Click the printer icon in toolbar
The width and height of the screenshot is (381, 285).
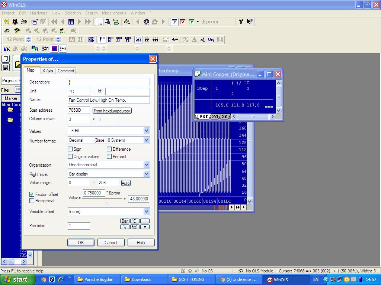pyautogui.click(x=24, y=22)
